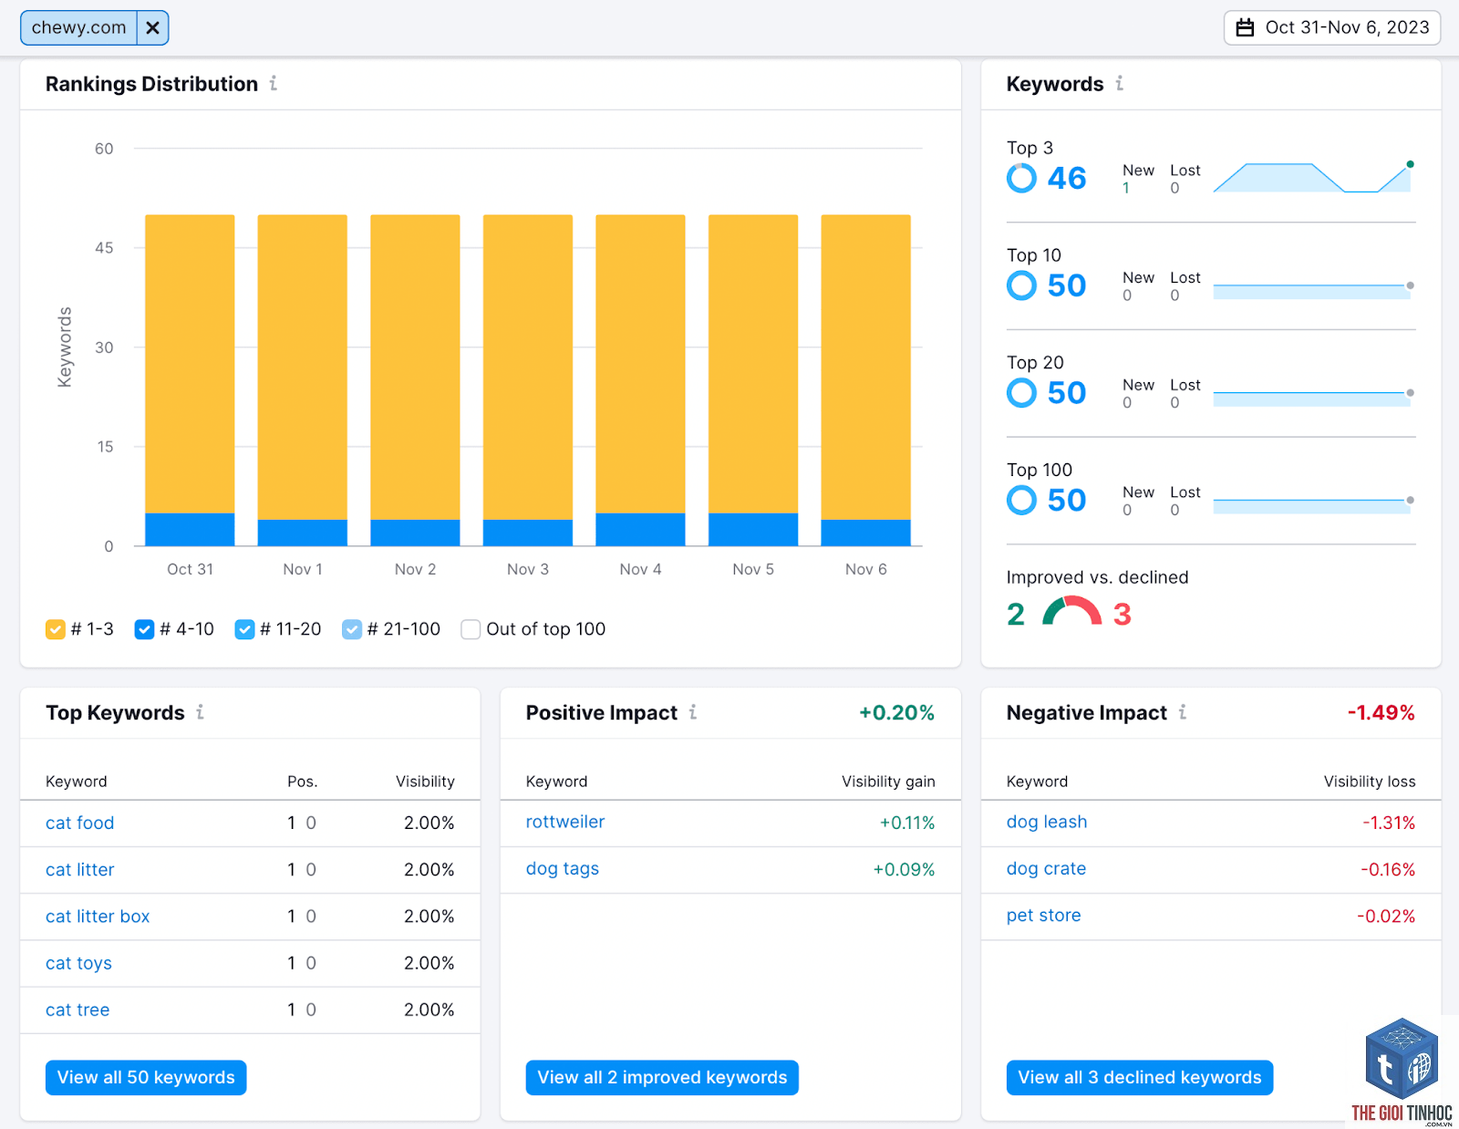
Task: Show info for Top Keywords
Action: click(201, 712)
